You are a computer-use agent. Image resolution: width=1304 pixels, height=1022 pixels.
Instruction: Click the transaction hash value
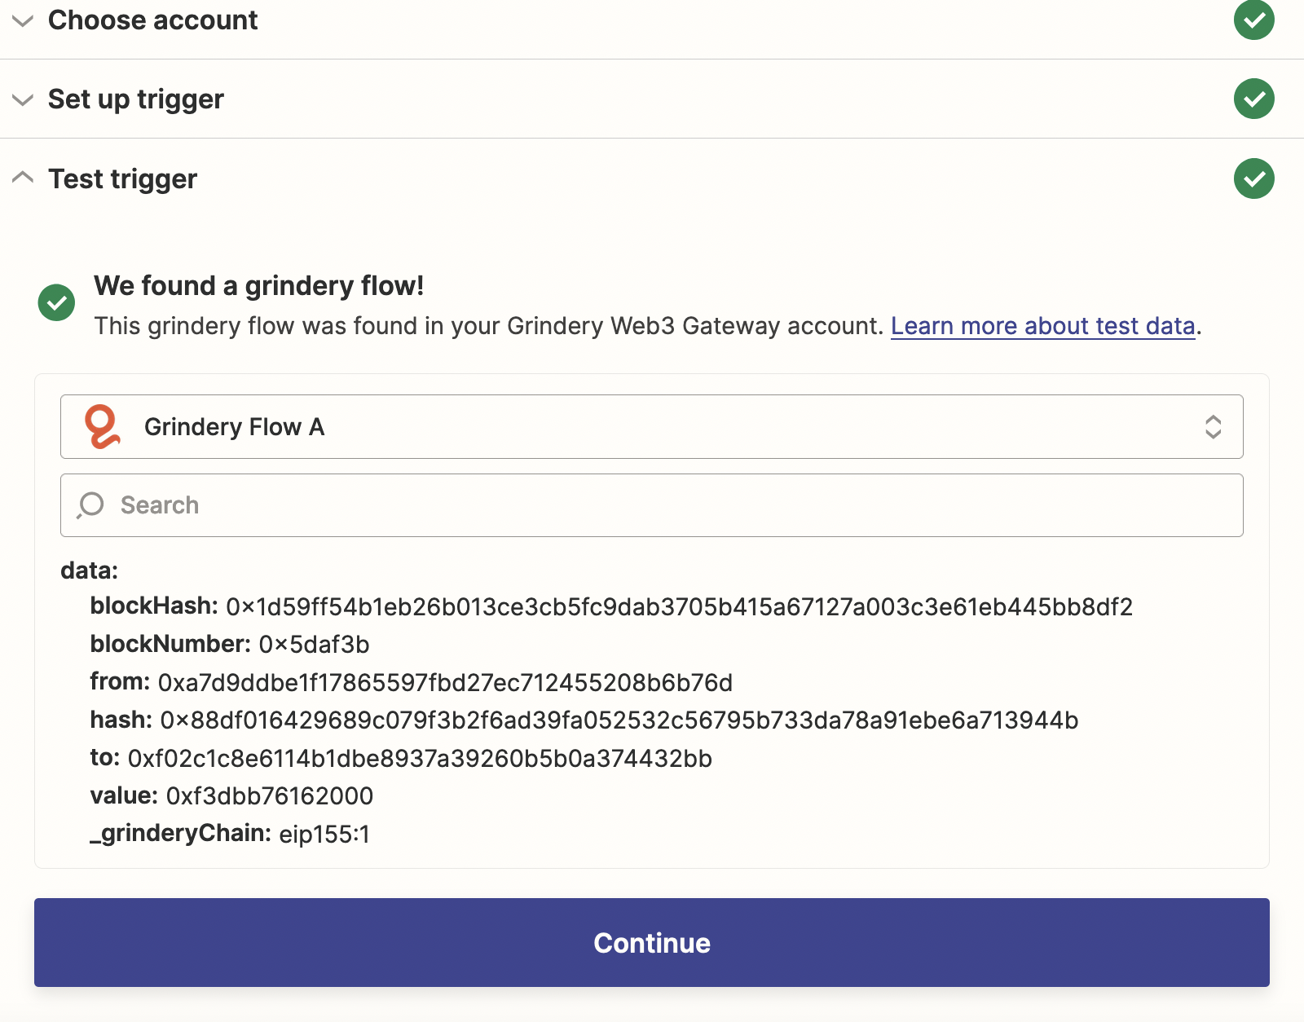[619, 720]
